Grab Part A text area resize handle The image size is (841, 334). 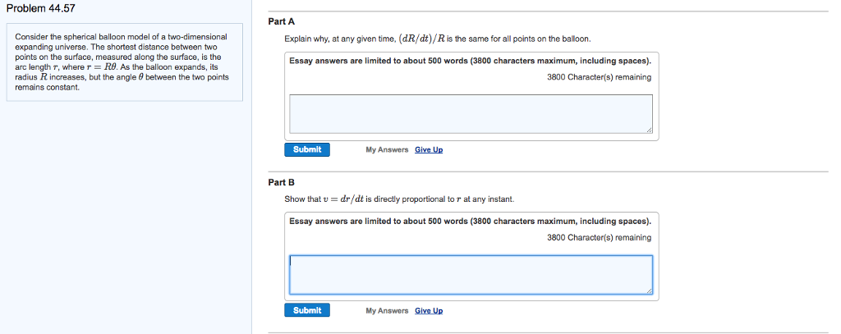coord(649,130)
